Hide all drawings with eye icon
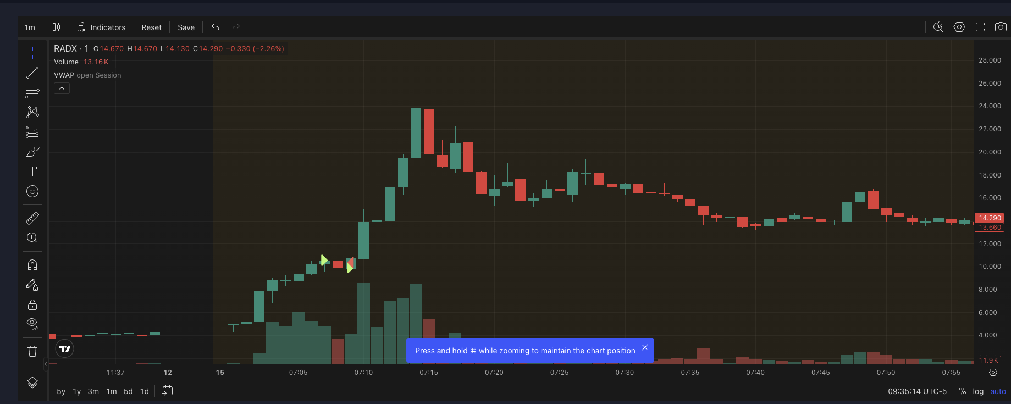Viewport: 1011px width, 404px height. coord(32,324)
